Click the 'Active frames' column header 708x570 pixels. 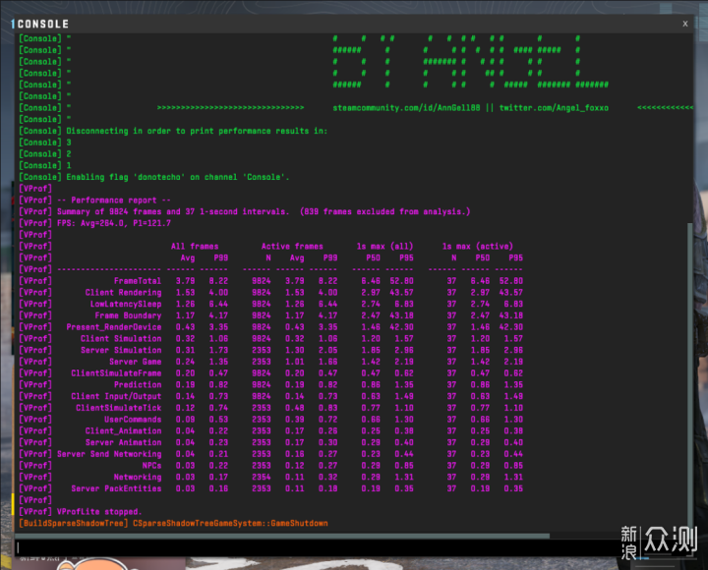pos(292,247)
